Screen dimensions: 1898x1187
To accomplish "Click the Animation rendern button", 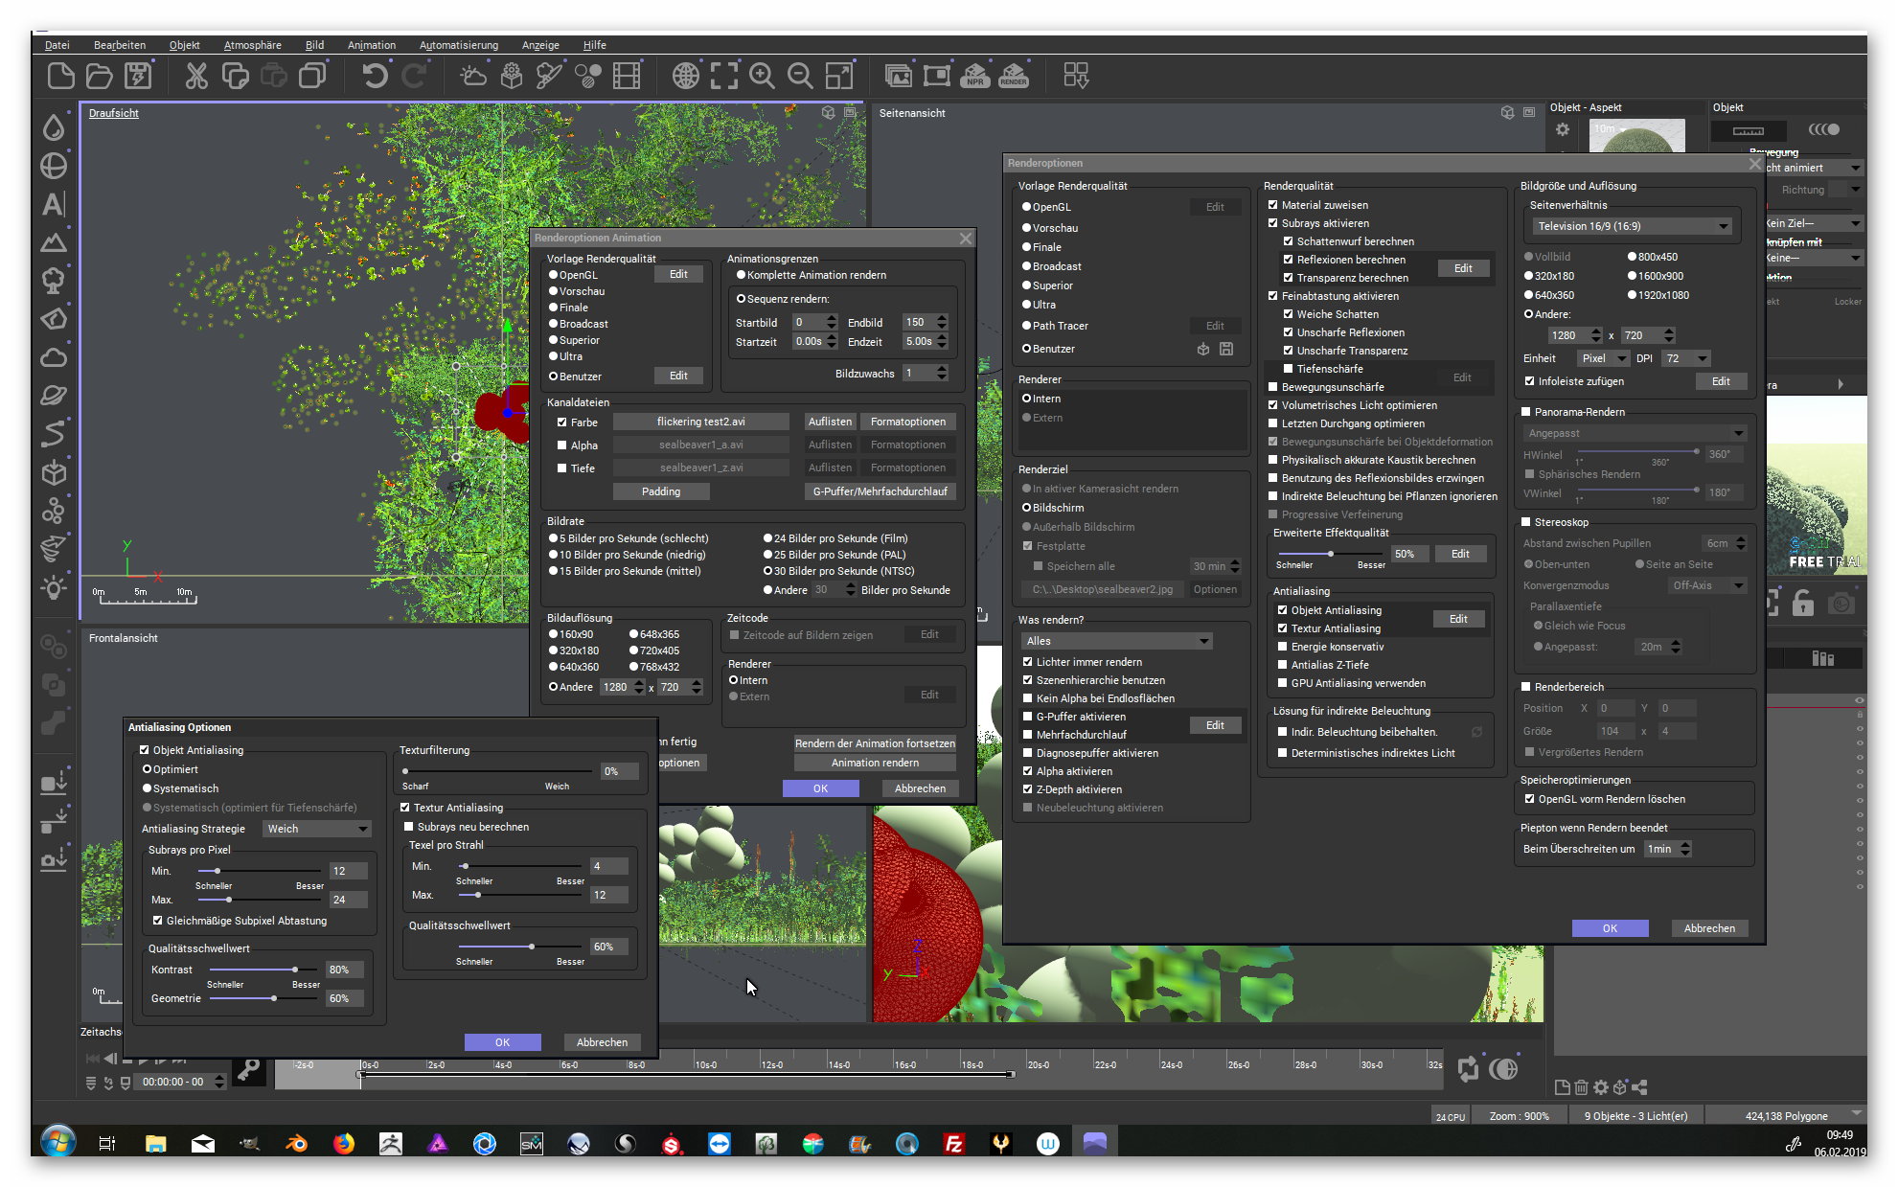I will [874, 763].
